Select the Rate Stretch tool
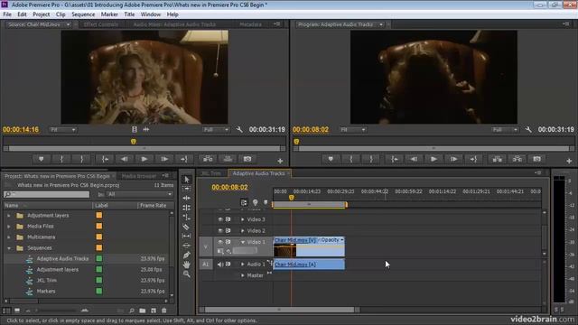The image size is (578, 325). (187, 217)
